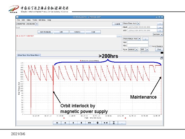Click the new formula button

tap(45, 32)
